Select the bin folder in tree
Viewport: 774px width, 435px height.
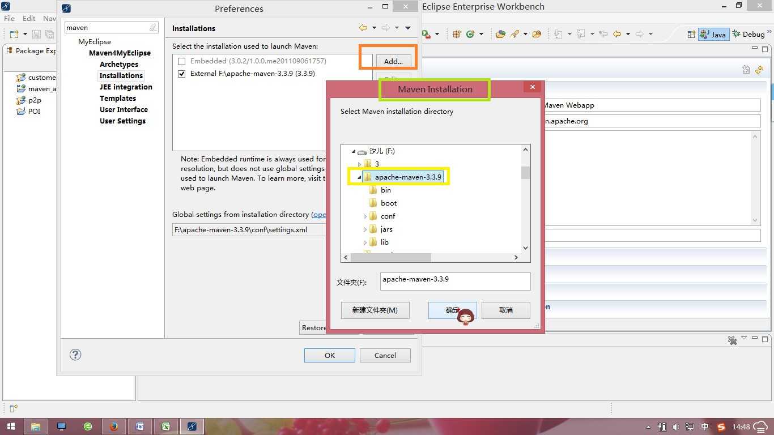pyautogui.click(x=385, y=190)
